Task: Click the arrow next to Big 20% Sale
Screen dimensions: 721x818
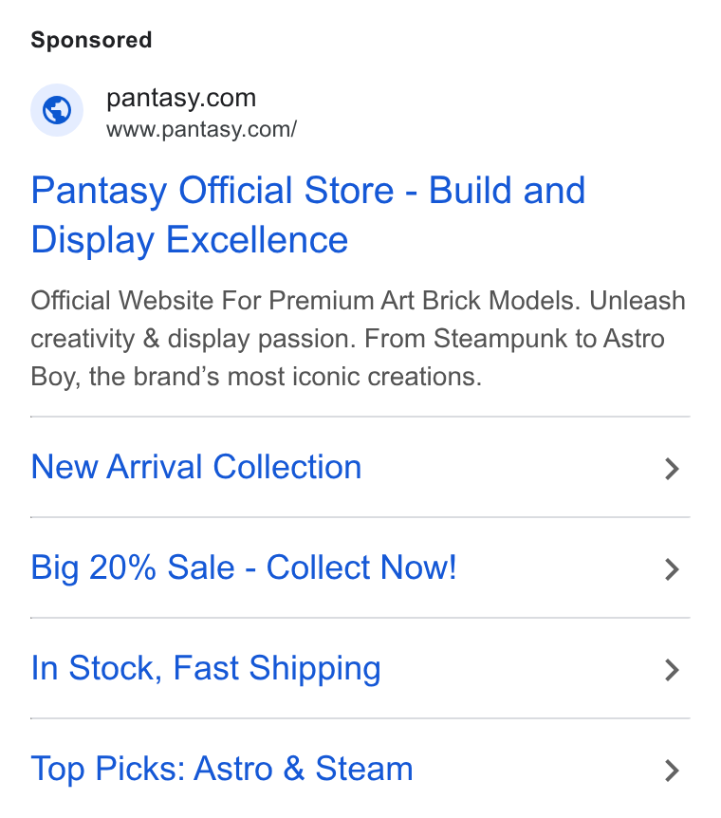Action: click(672, 569)
